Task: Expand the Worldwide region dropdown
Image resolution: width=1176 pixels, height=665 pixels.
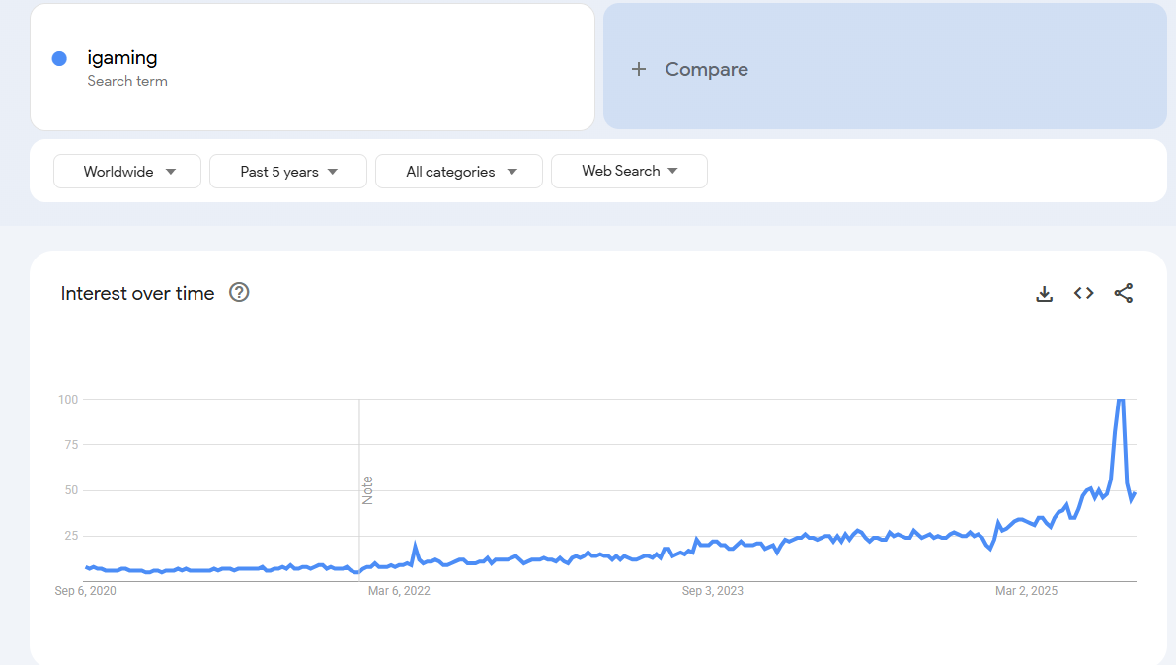Action: pyautogui.click(x=127, y=172)
